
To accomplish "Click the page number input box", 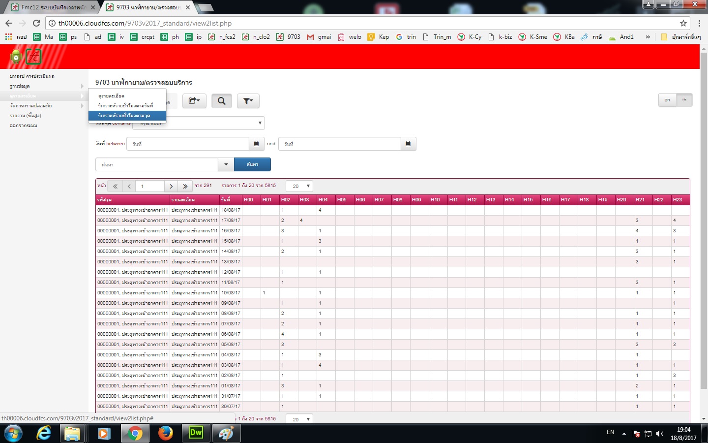I will coord(150,186).
